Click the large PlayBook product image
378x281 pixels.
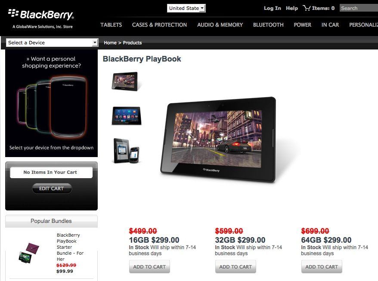pyautogui.click(x=218, y=139)
